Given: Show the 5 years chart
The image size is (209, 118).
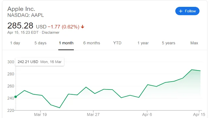Looking at the screenshot, I should click(x=169, y=43).
